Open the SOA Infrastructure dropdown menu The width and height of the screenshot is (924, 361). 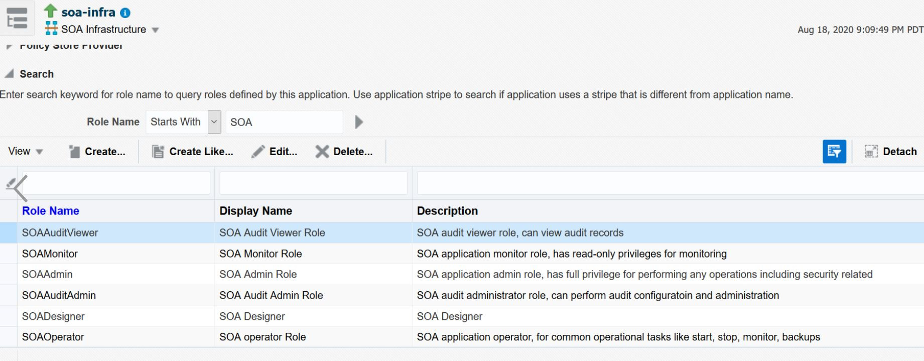point(156,30)
